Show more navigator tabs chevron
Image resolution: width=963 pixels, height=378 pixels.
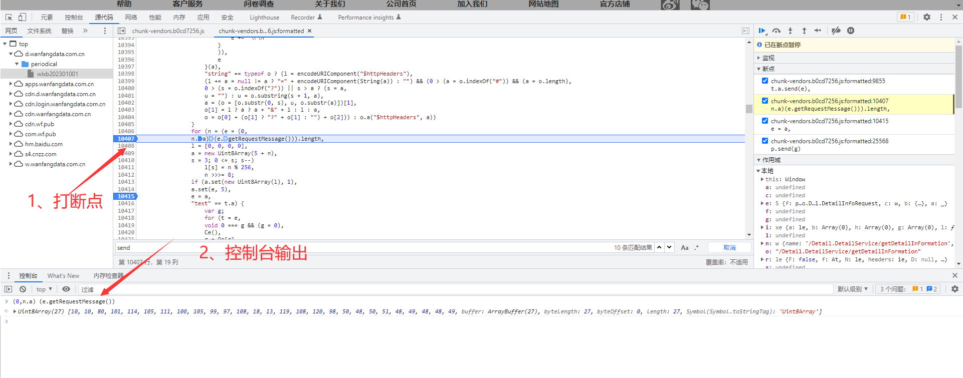point(85,31)
